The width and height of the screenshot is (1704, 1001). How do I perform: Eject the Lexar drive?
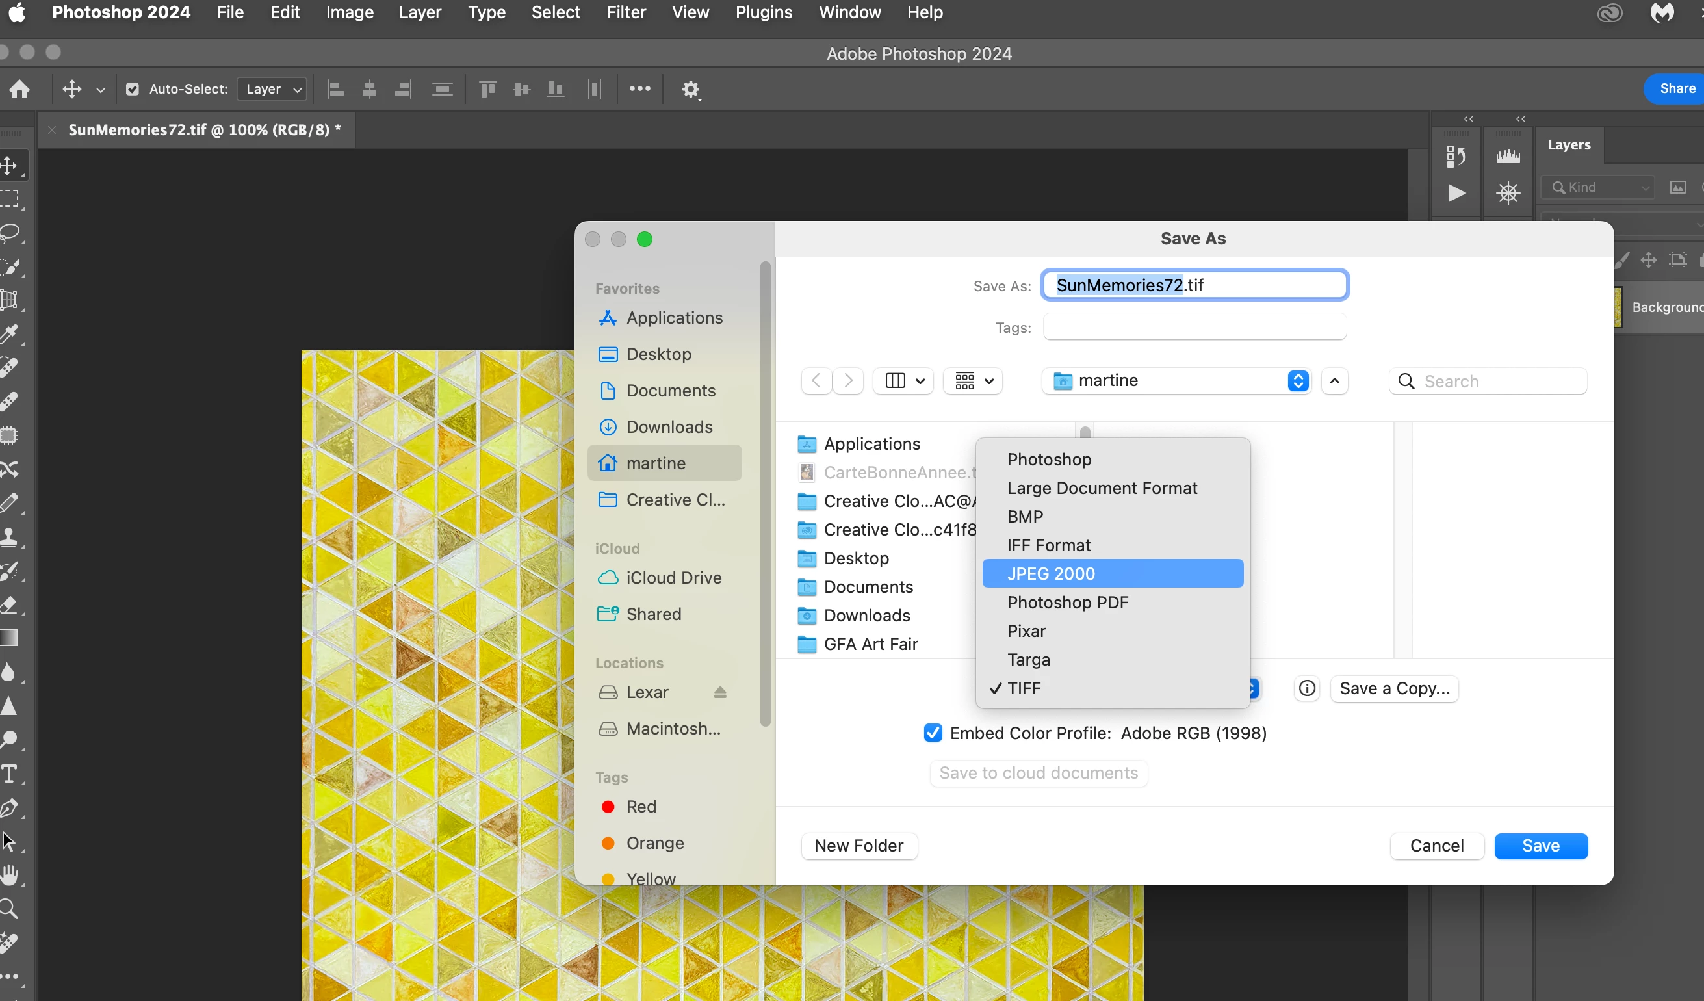pos(719,692)
